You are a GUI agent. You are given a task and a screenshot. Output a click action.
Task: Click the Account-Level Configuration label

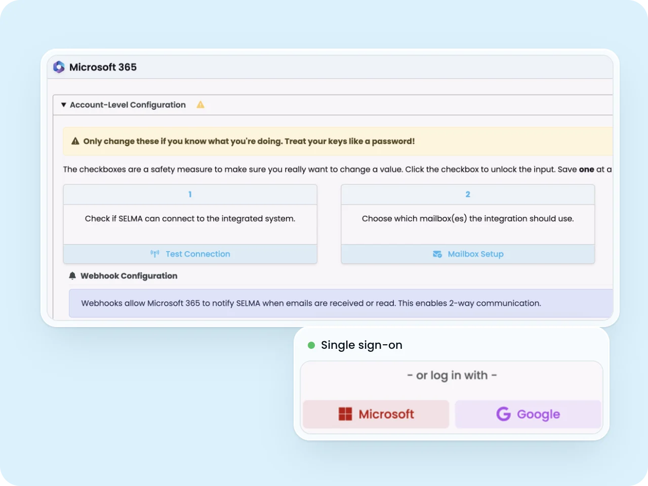[x=128, y=105]
